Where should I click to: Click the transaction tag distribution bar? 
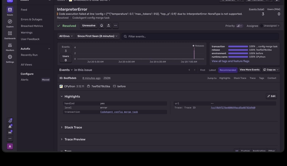pos(238,47)
